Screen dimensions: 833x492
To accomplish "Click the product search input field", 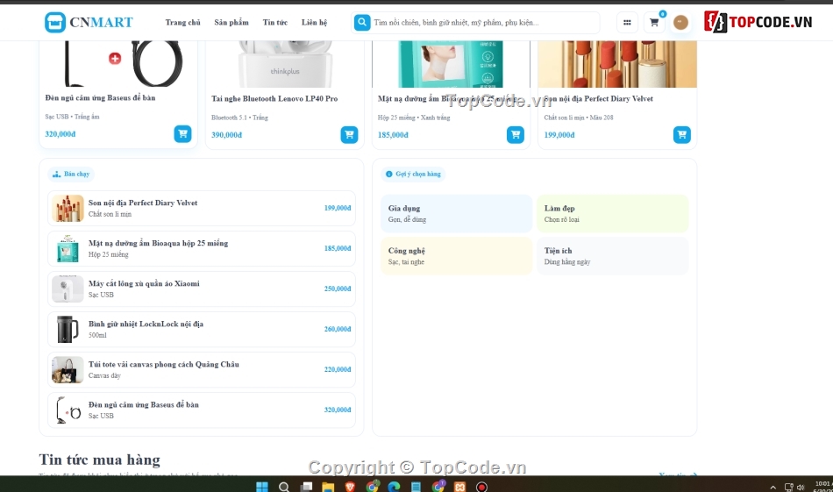I will pos(485,22).
